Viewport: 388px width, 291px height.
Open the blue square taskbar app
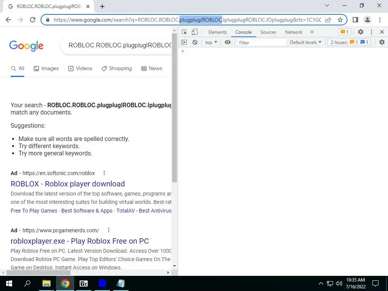point(102,283)
